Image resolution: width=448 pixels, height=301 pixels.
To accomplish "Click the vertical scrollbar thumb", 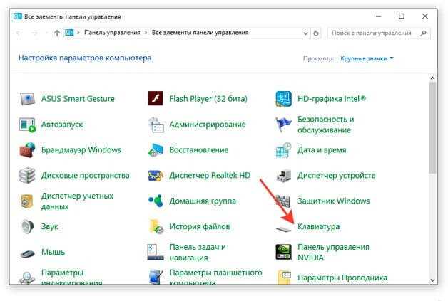I will pos(432,127).
